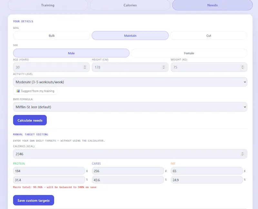The height and width of the screenshot is (209, 258).
Task: Click the Fat percent input field
Action: tap(207, 180)
